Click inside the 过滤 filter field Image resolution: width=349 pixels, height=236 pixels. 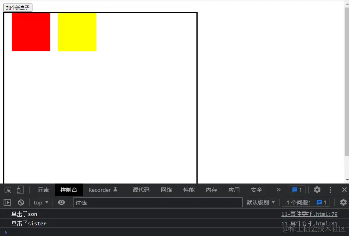pyautogui.click(x=158, y=202)
